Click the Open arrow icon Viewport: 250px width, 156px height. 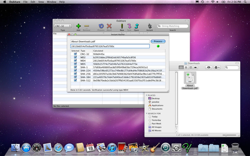[x=137, y=26]
